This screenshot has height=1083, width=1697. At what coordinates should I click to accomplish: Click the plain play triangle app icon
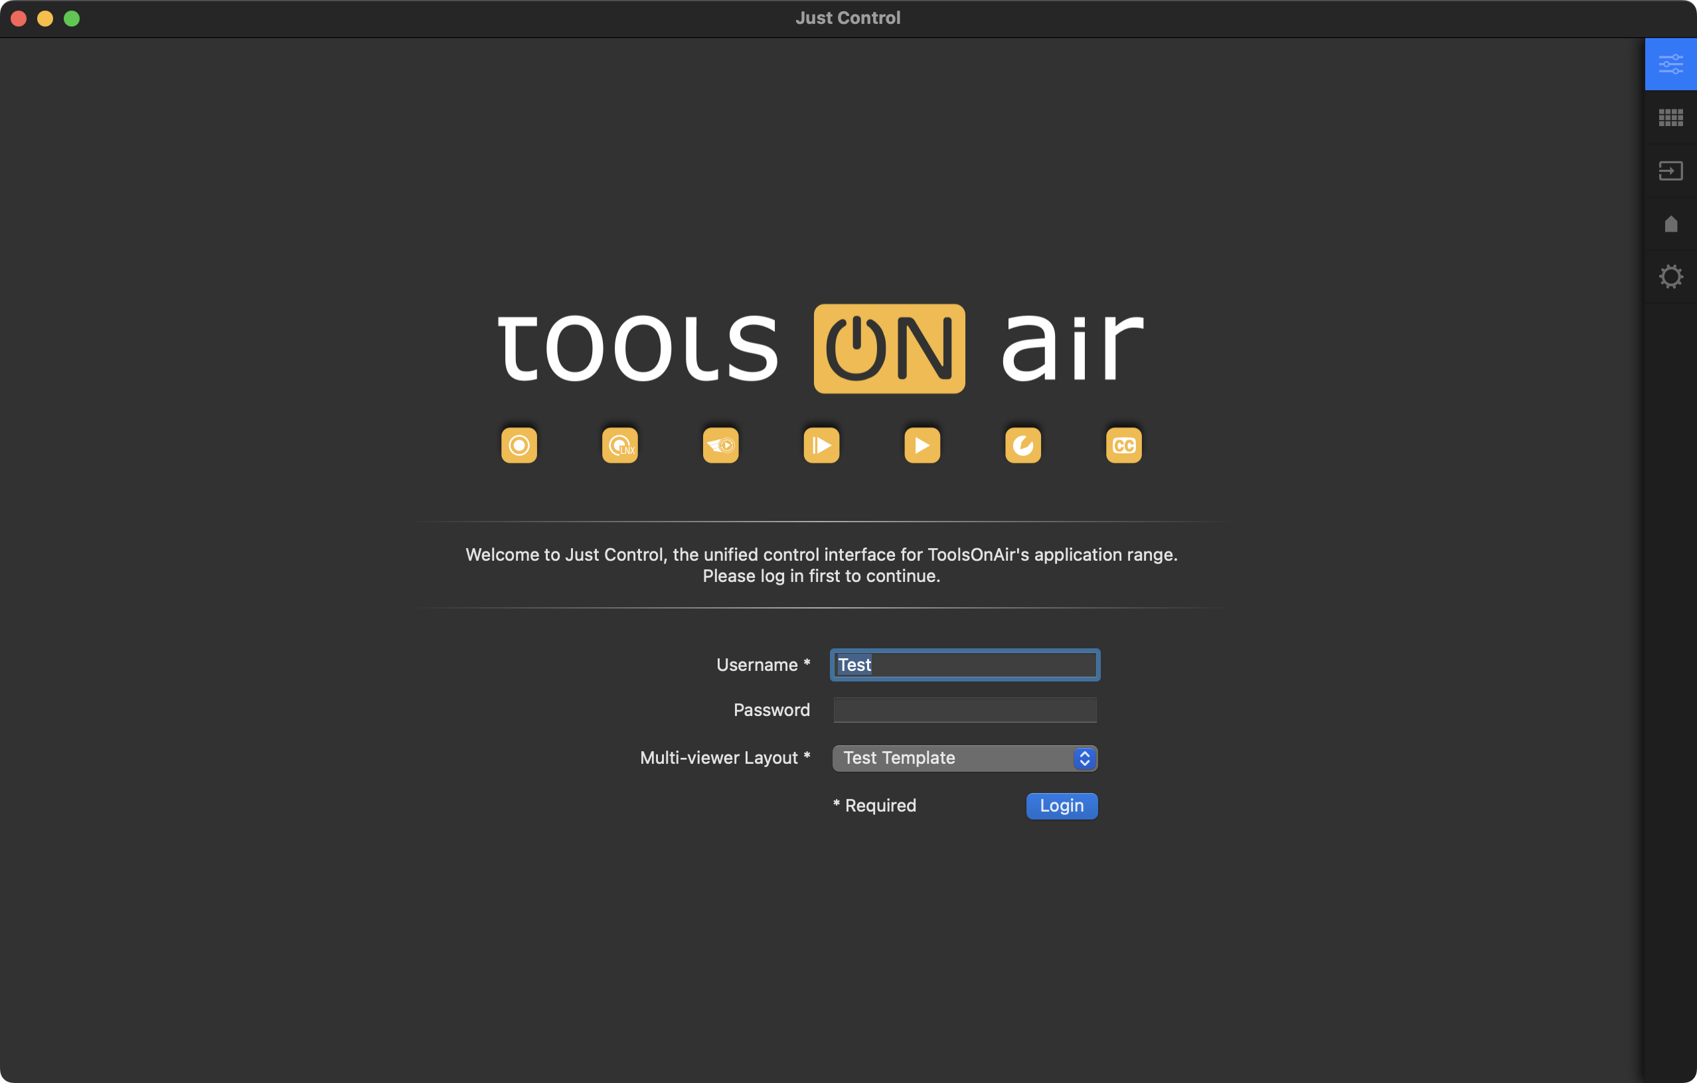[x=922, y=445]
